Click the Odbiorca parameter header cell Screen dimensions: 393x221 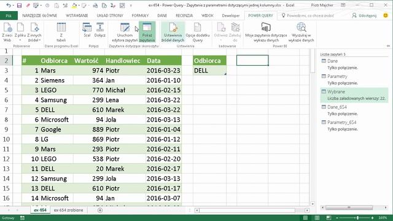click(209, 61)
